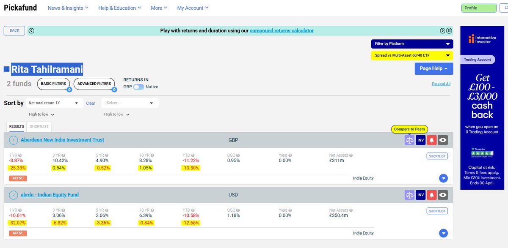The width and height of the screenshot is (508, 248).
Task: Click Net Assets help icon in Aberdeen row
Action: pos(352,155)
